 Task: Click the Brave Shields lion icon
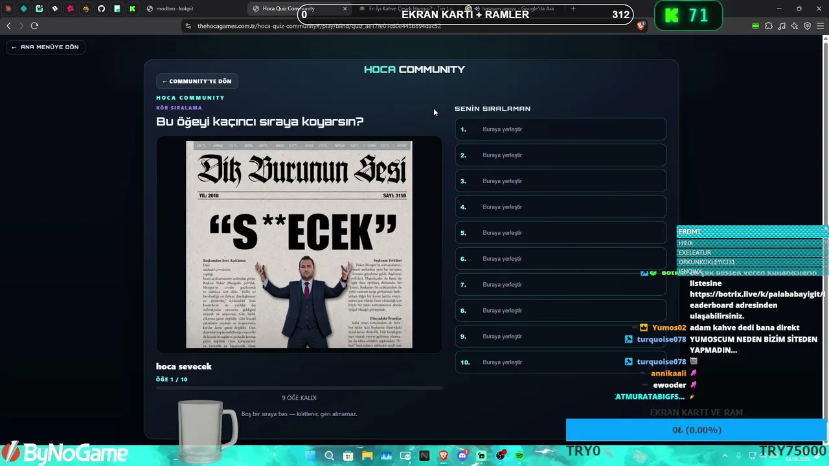click(641, 26)
